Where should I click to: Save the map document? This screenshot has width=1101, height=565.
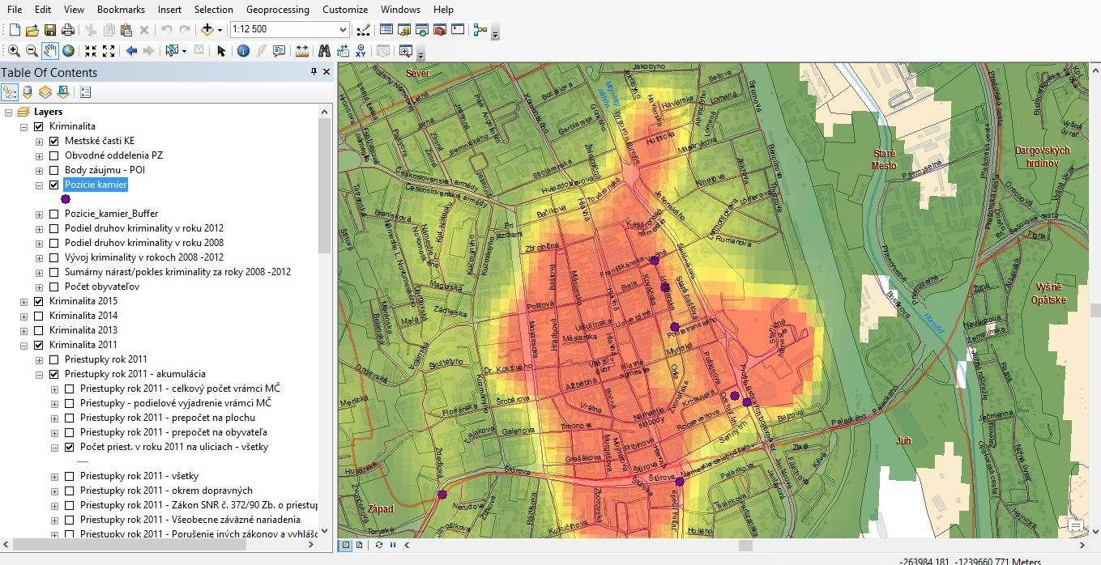click(49, 30)
